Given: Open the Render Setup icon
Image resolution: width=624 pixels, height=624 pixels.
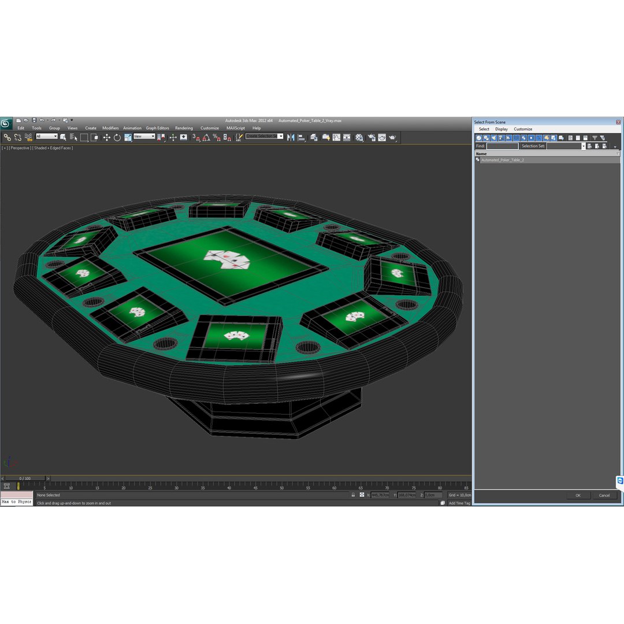Looking at the screenshot, I should click(372, 138).
